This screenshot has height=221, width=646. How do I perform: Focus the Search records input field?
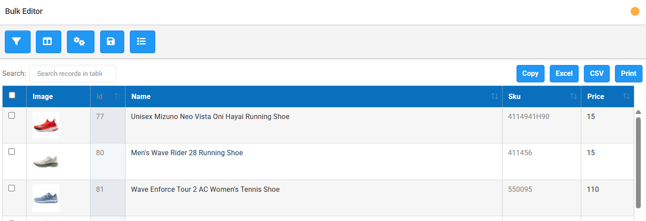click(x=73, y=74)
